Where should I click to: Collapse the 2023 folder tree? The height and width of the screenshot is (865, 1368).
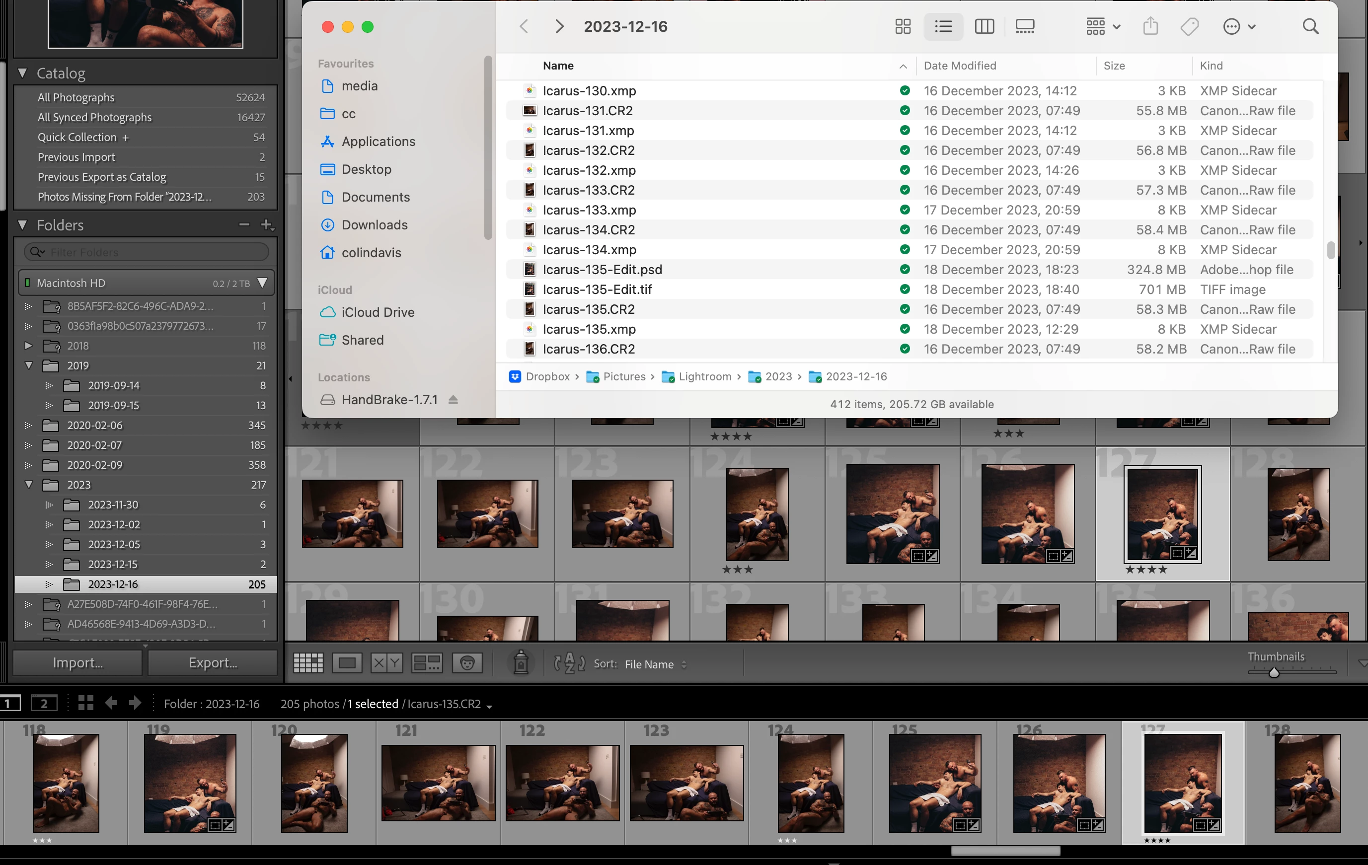tap(28, 485)
